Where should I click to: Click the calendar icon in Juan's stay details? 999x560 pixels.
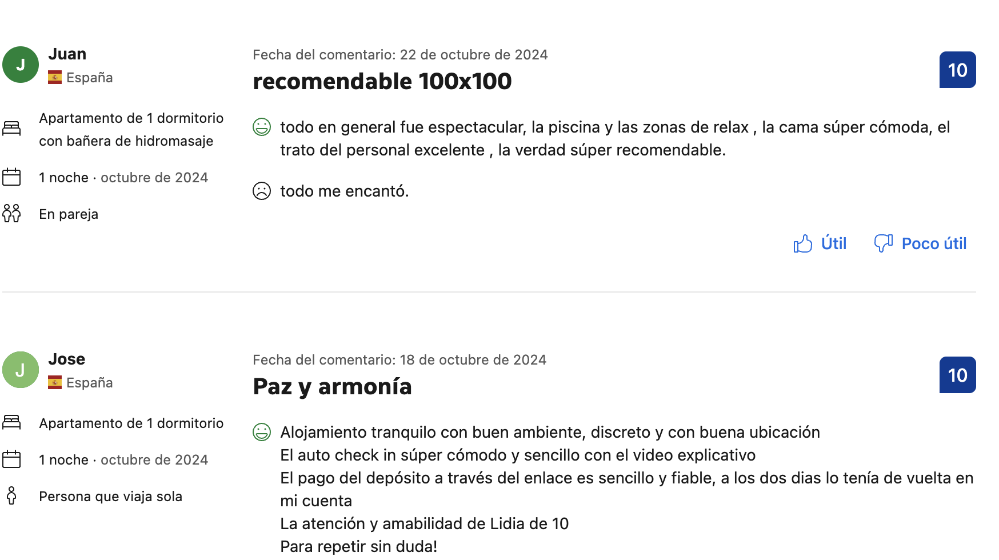(11, 177)
